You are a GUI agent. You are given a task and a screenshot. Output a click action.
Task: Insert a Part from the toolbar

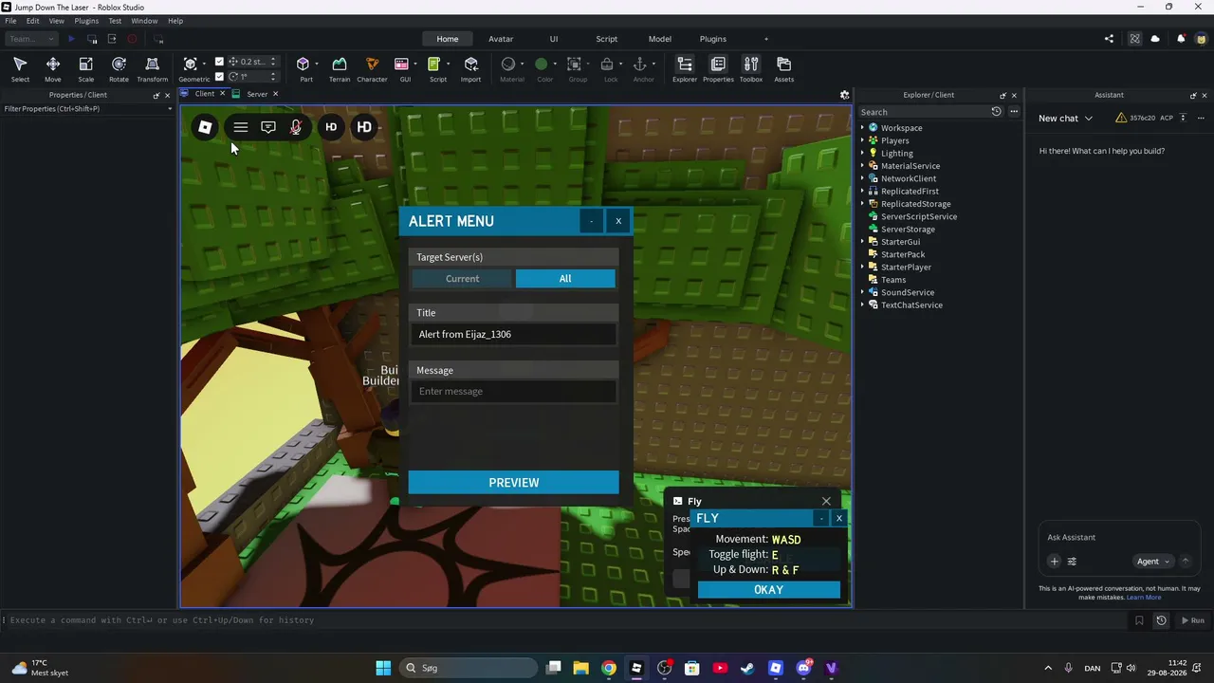[x=303, y=69]
